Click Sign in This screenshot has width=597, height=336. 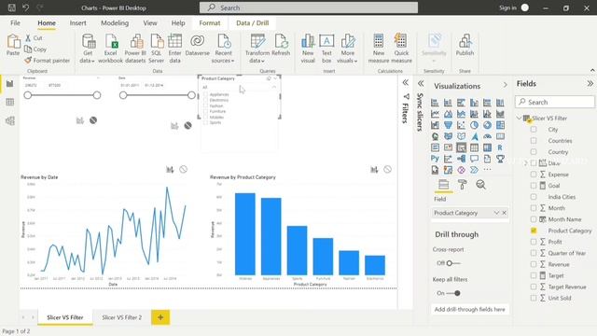click(507, 7)
